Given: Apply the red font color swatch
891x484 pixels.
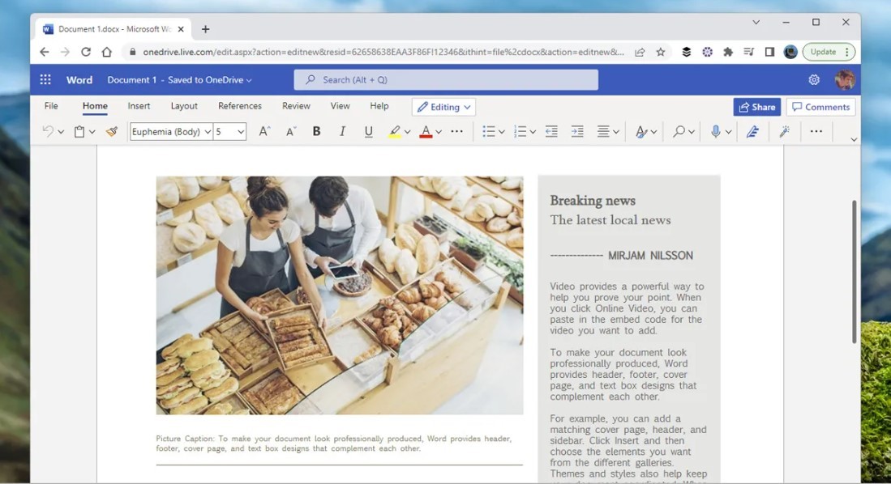Looking at the screenshot, I should 426,132.
